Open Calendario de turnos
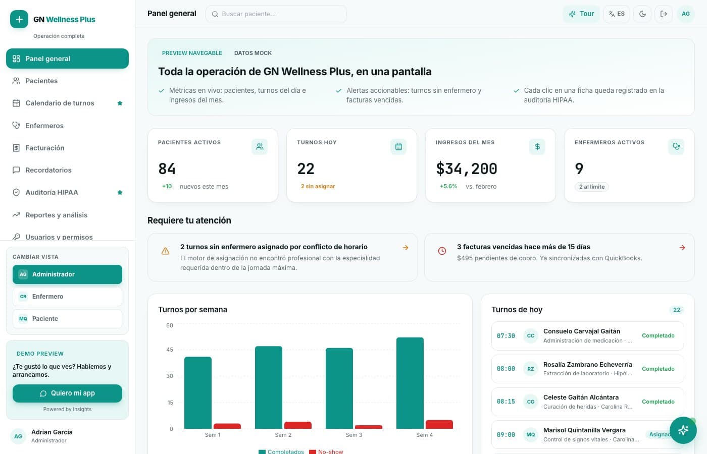 pyautogui.click(x=67, y=103)
